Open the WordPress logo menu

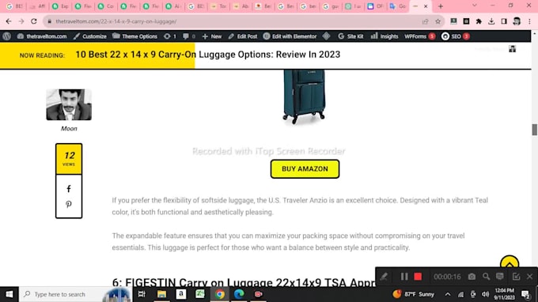click(6, 36)
